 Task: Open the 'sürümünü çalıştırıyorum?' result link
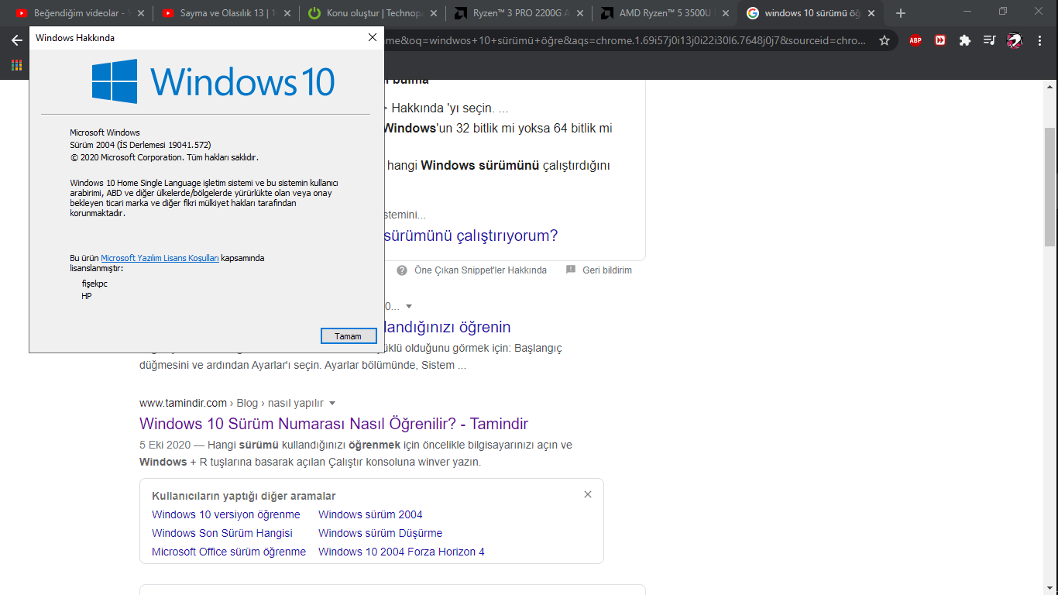[x=470, y=236]
